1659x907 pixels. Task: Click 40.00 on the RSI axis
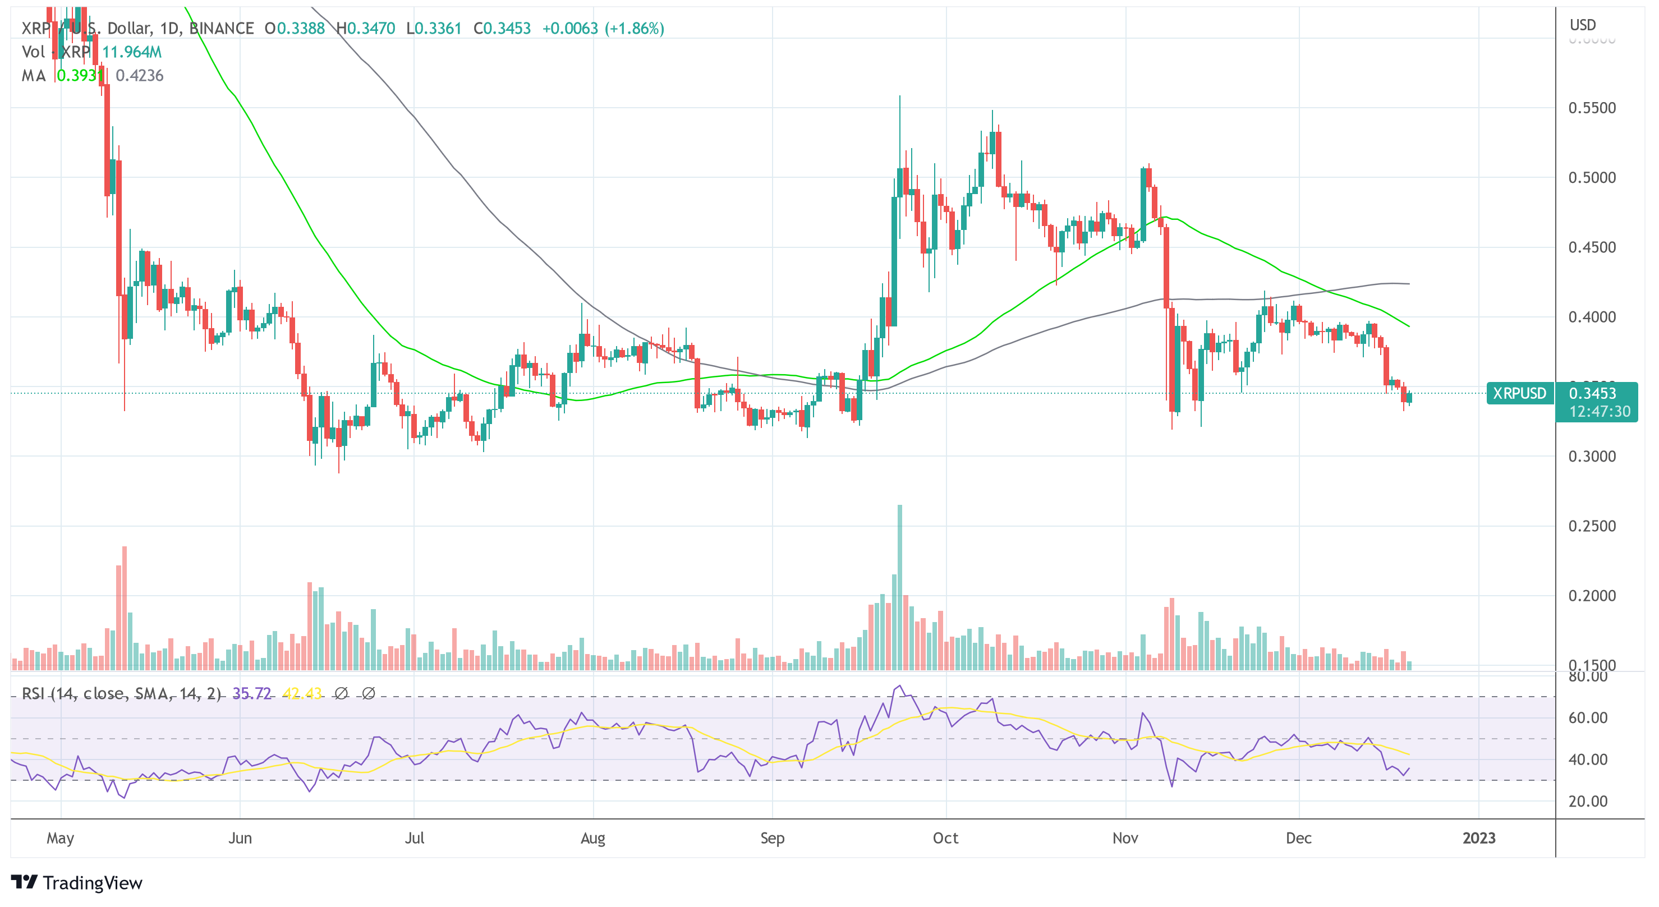click(x=1588, y=760)
